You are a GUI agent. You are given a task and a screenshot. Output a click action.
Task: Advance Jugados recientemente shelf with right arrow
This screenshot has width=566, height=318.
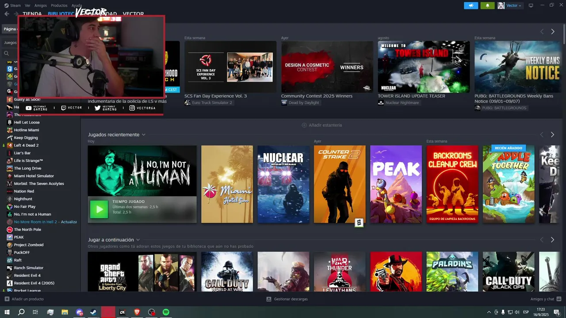click(553, 135)
